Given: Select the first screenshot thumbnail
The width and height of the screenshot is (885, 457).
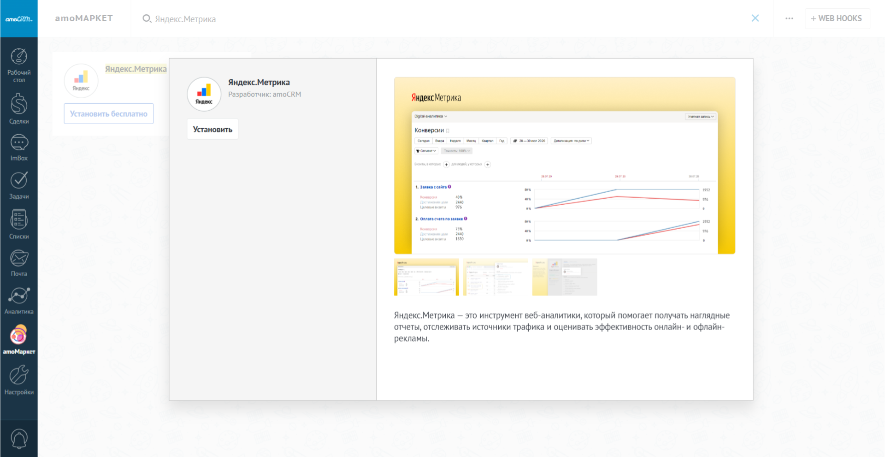Looking at the screenshot, I should (x=426, y=277).
